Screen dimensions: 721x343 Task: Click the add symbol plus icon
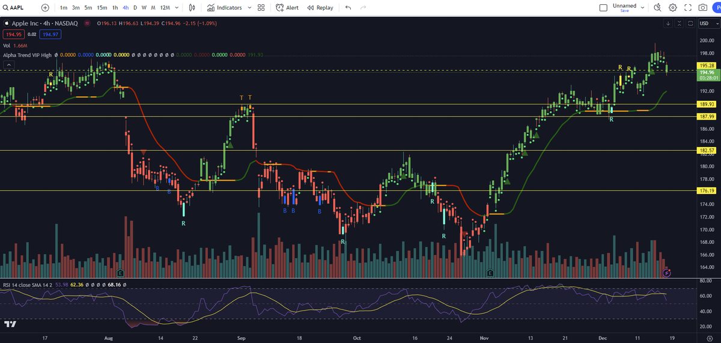pyautogui.click(x=46, y=8)
